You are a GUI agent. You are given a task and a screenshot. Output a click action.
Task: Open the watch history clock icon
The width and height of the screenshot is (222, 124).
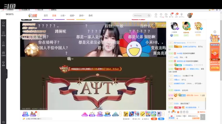click(156, 15)
